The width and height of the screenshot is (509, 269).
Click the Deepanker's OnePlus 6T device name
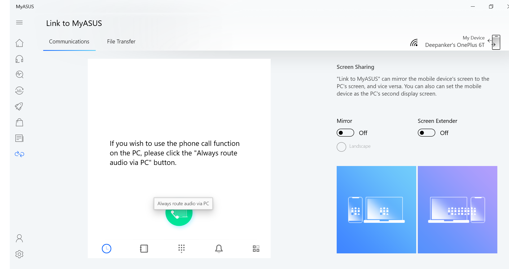(x=455, y=45)
